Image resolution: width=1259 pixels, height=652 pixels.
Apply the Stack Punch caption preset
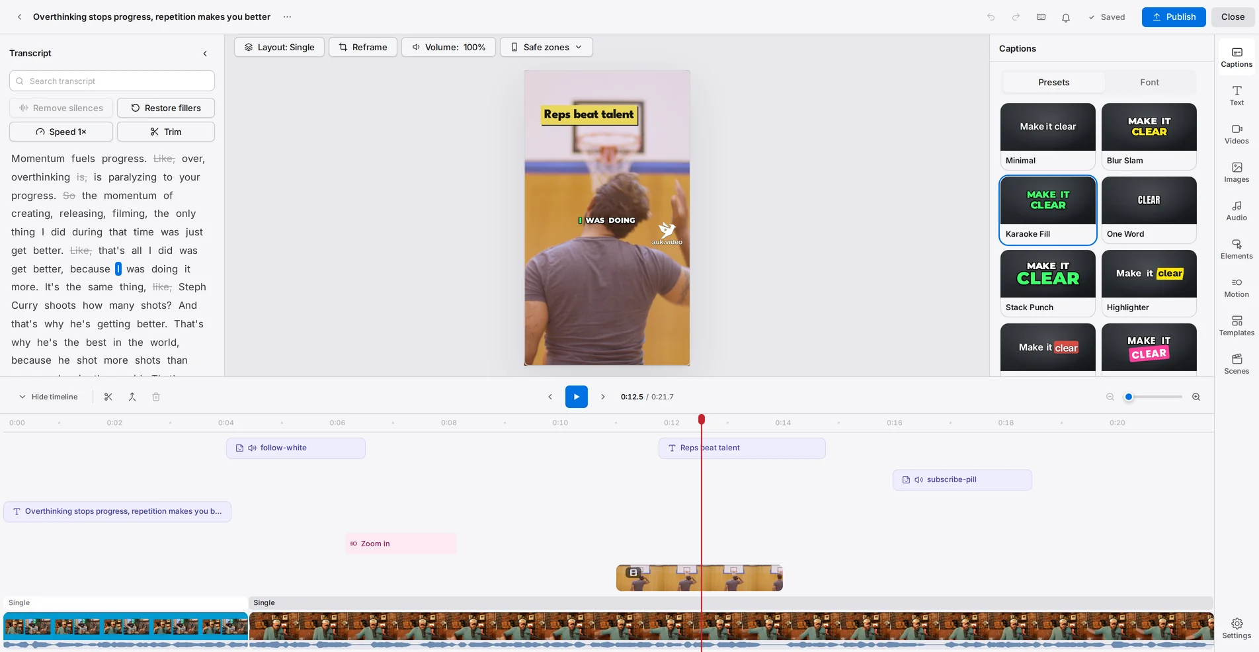1048,283
